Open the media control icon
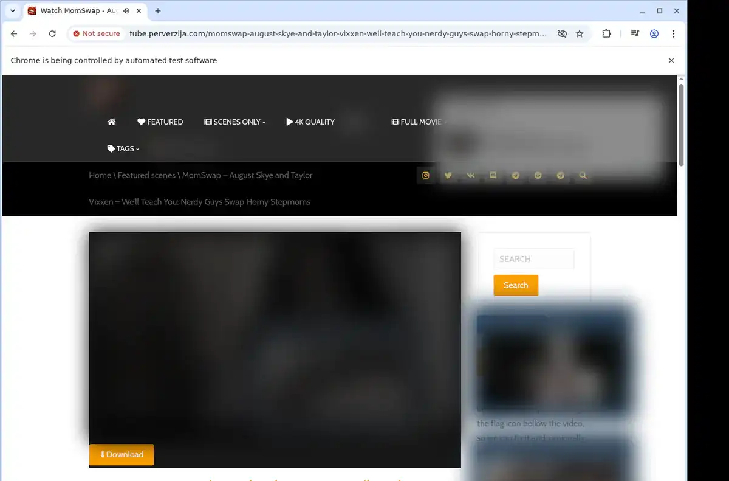Image resolution: width=729 pixels, height=481 pixels. [635, 34]
